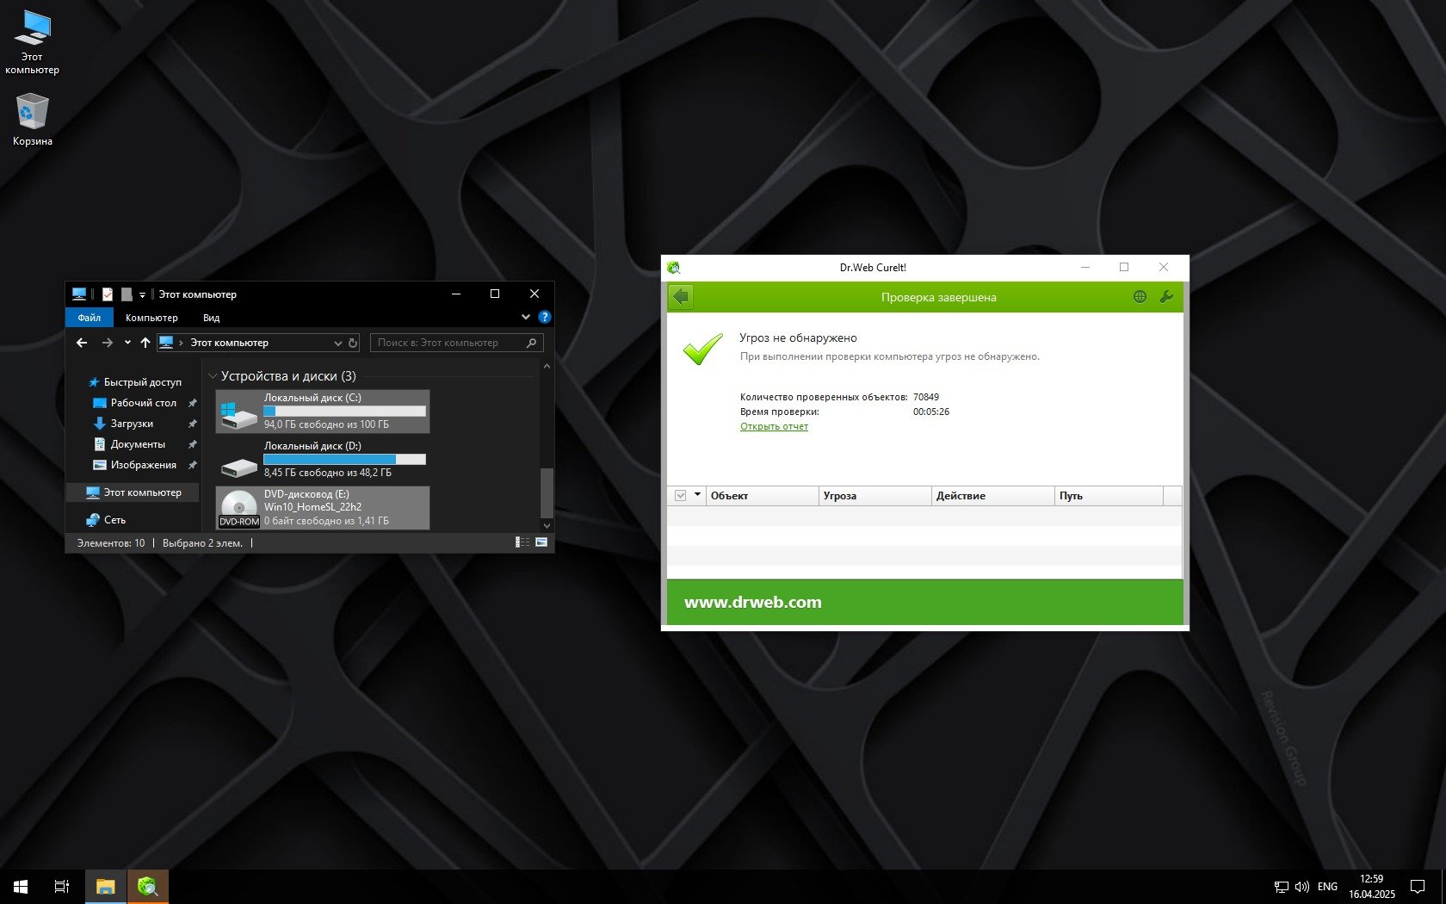Screen dimensions: 1446x904
Task: Expand the Explorer ribbon chevron
Action: (526, 317)
